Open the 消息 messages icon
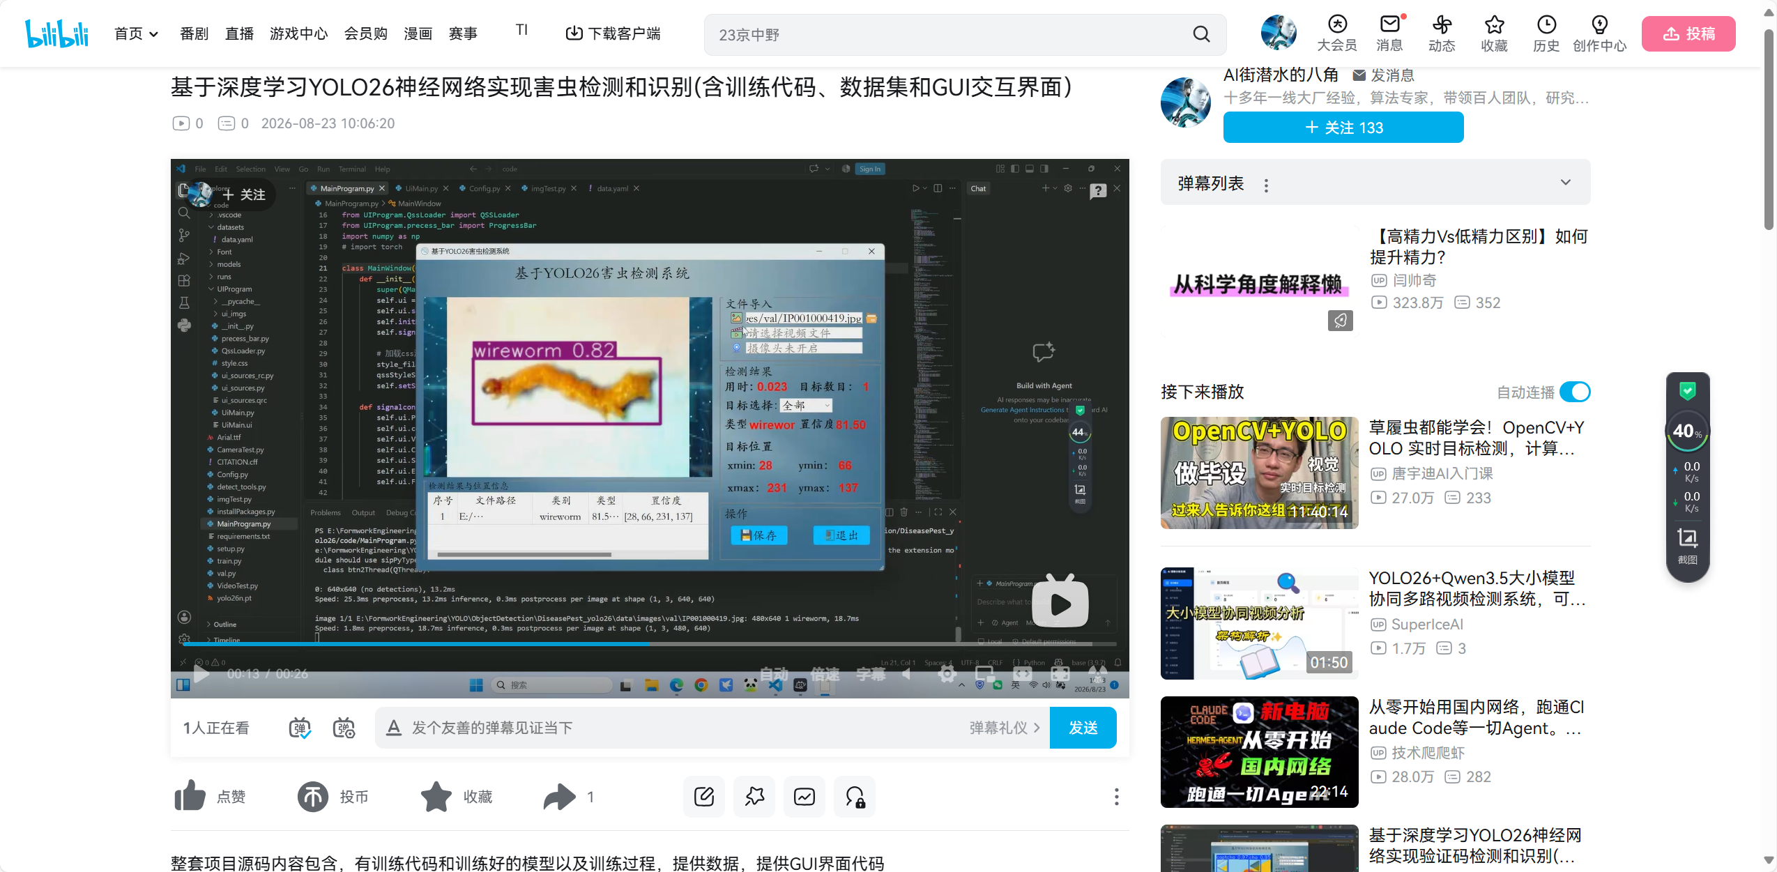The width and height of the screenshot is (1777, 872). coord(1389,33)
